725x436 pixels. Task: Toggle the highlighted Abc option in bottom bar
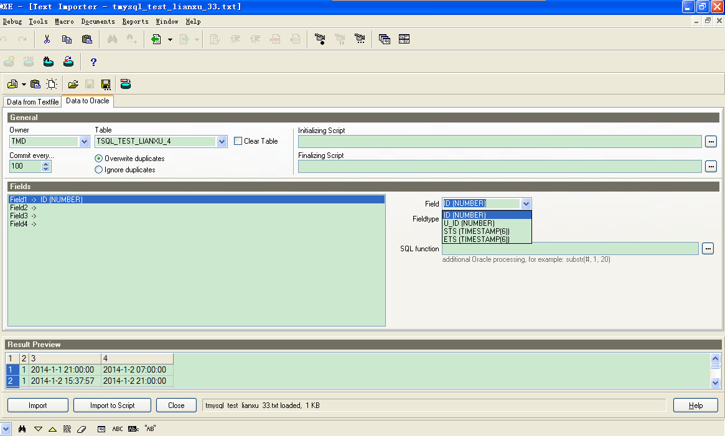click(x=134, y=429)
